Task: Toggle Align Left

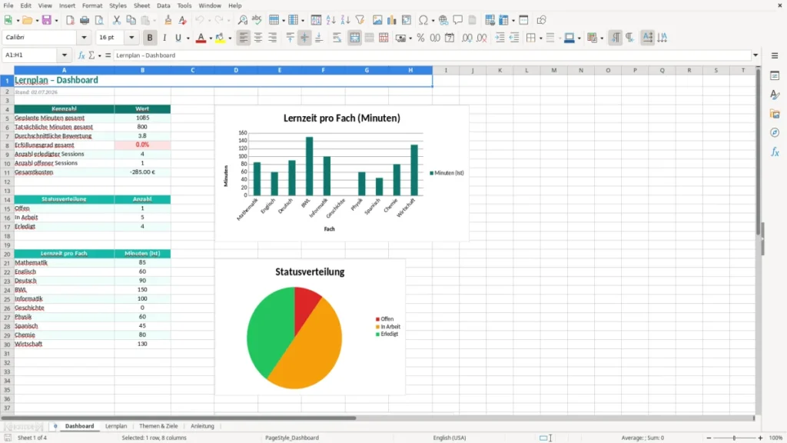Action: (244, 38)
